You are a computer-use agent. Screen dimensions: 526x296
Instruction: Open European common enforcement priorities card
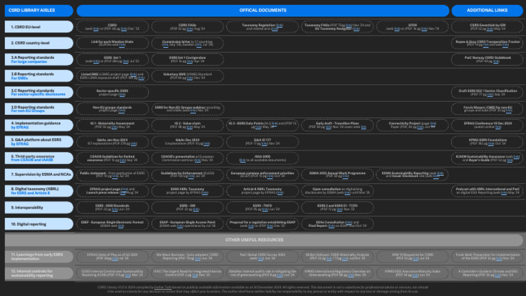pyautogui.click(x=262, y=174)
